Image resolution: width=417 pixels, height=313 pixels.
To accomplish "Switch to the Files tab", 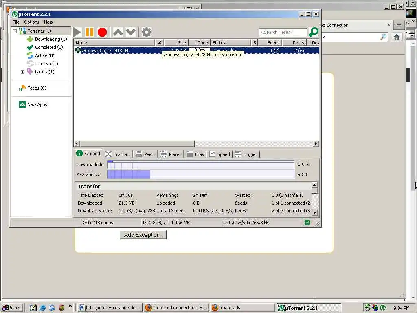I will (x=195, y=154).
